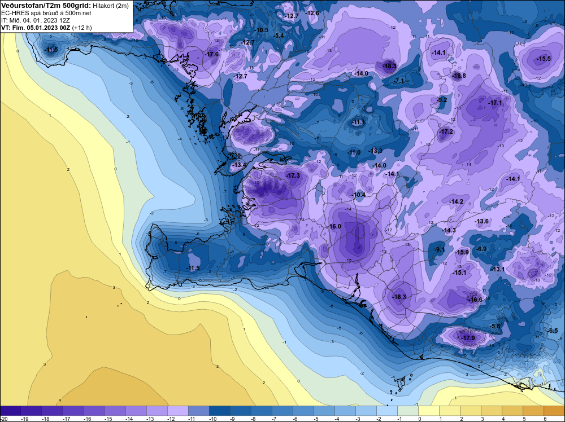Click the -12.6 temperature reading
565x422 pixels.
[312, 13]
